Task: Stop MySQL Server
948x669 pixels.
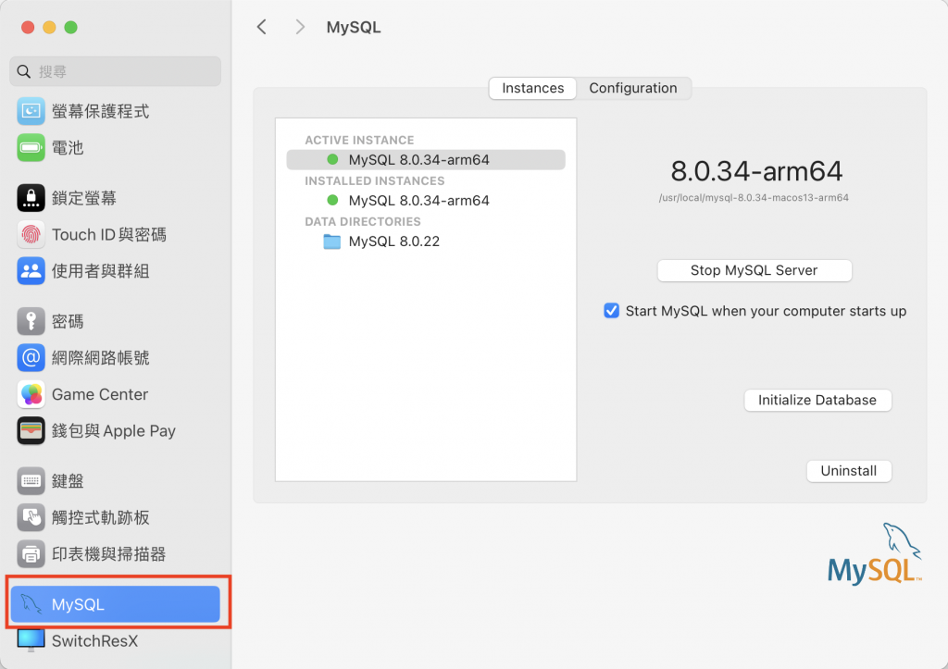Action: point(754,270)
